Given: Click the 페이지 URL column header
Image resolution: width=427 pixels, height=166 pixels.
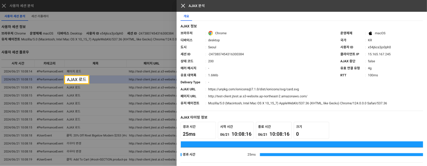Looking at the screenshot, I should (151, 63).
